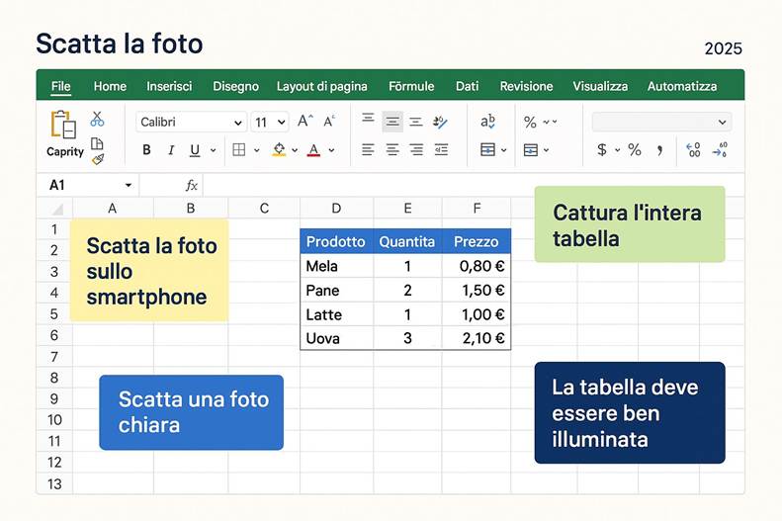
Task: Click the Paste clipboard icon
Action: click(x=63, y=124)
